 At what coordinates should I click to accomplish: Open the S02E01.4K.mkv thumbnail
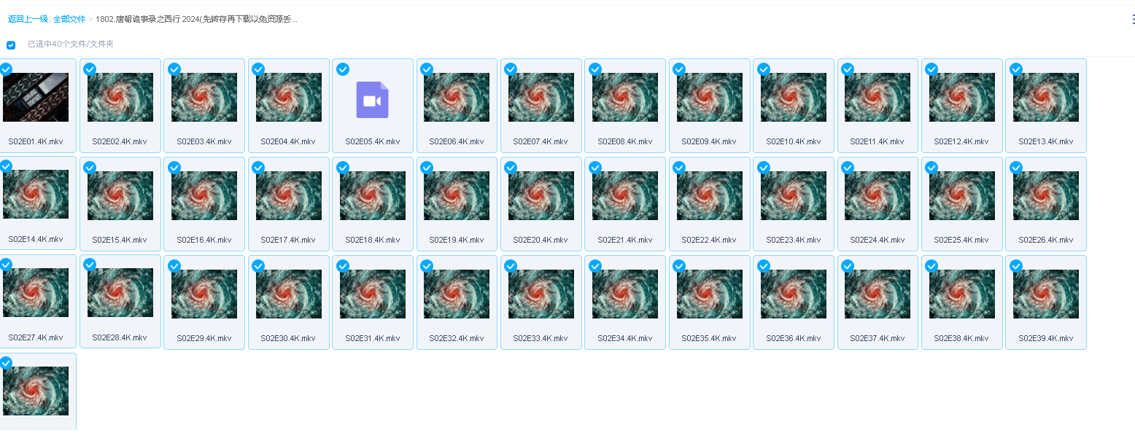(36, 97)
